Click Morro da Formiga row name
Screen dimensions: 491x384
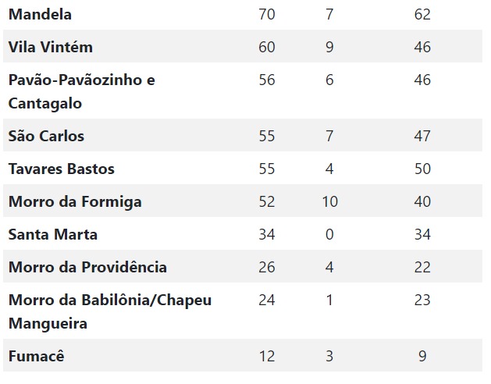point(75,201)
